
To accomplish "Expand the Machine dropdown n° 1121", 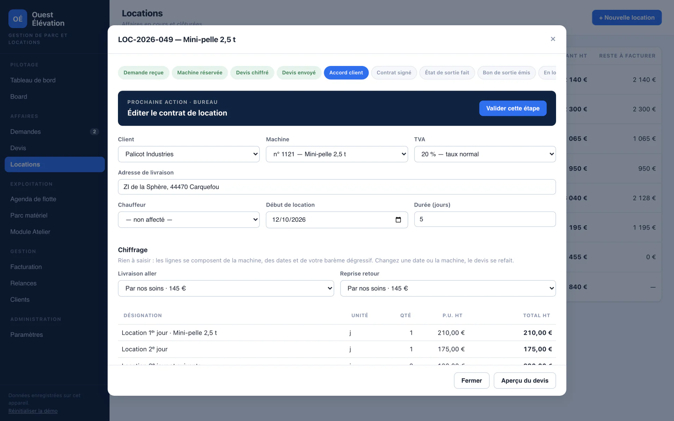I will [337, 154].
